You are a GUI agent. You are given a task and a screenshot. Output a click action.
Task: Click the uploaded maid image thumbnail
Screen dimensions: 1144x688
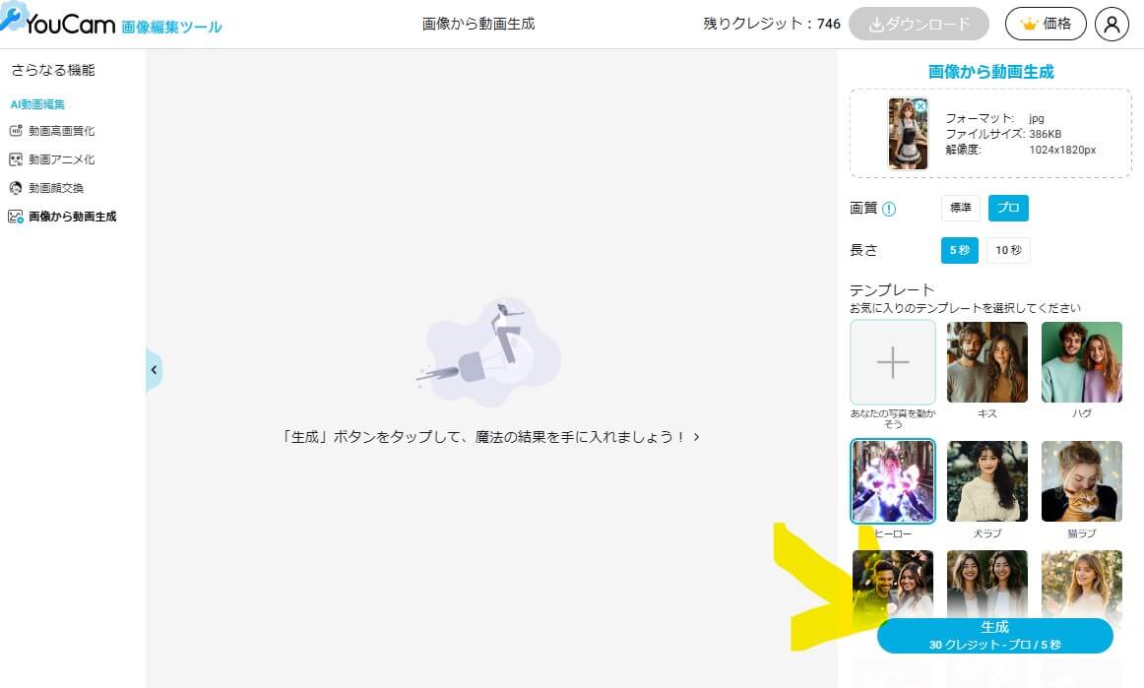pyautogui.click(x=908, y=134)
